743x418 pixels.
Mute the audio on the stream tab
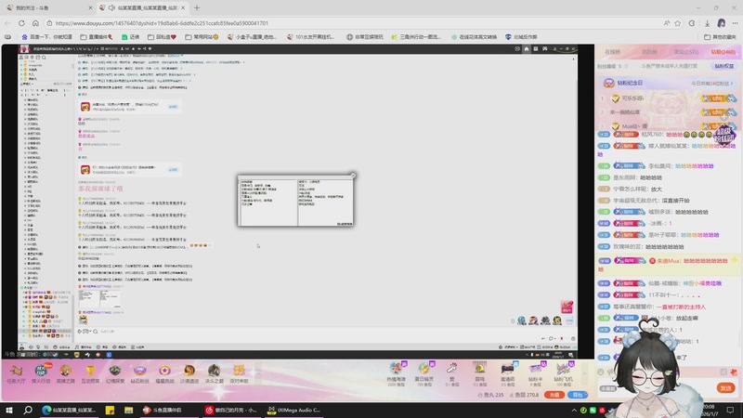click(x=111, y=7)
